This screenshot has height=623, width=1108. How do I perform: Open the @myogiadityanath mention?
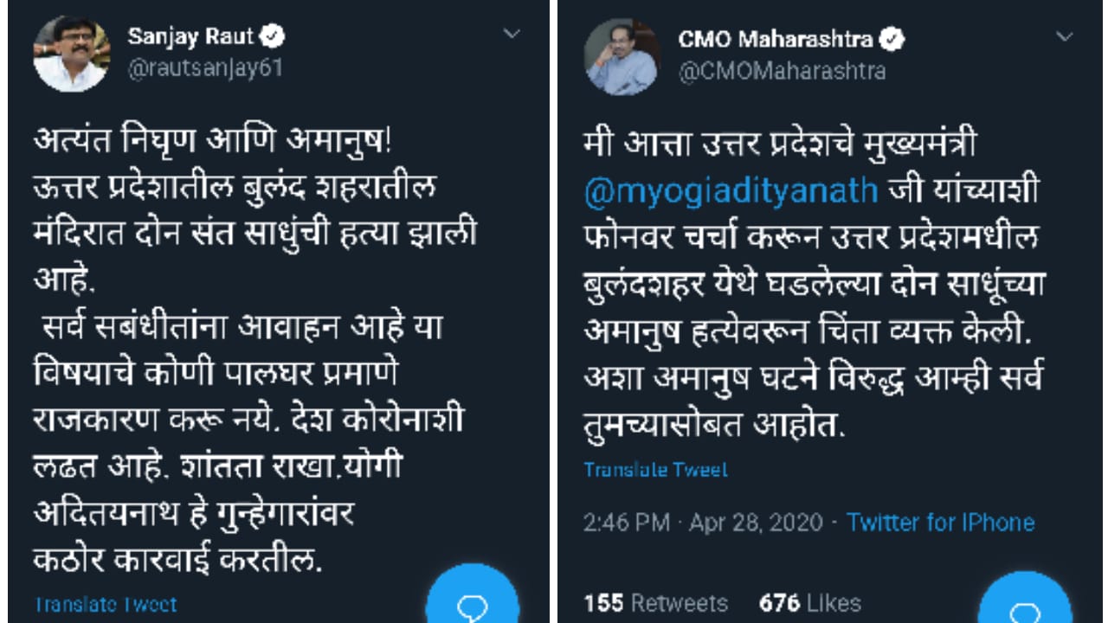(731, 189)
